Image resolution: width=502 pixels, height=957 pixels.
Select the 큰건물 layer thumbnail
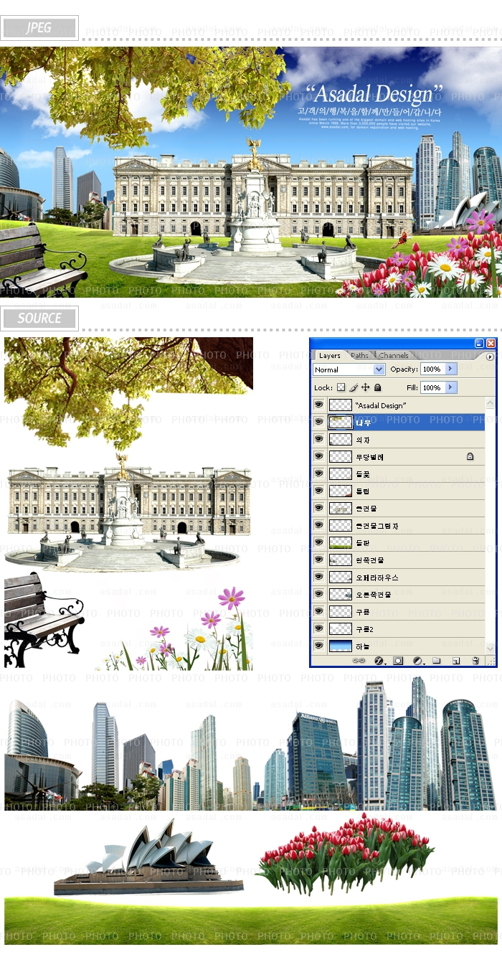pos(340,509)
